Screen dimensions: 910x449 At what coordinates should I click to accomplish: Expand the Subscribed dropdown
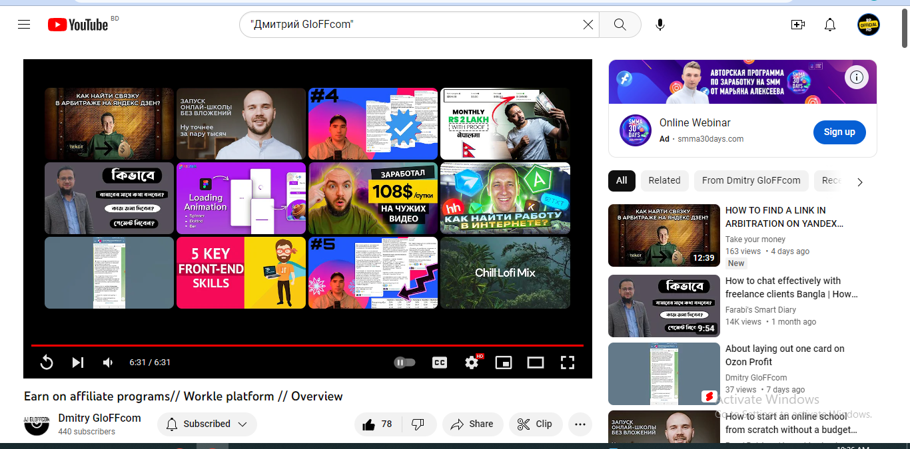click(207, 424)
